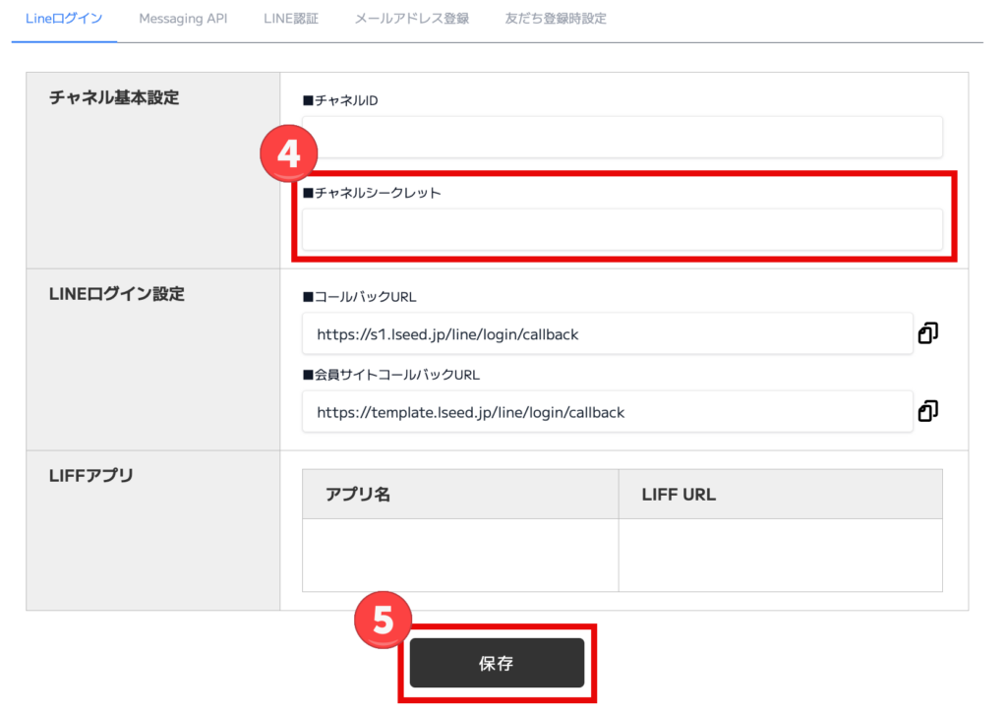Click into the チャネルシークレット input field
This screenshot has height=713, width=1007.
pyautogui.click(x=622, y=229)
